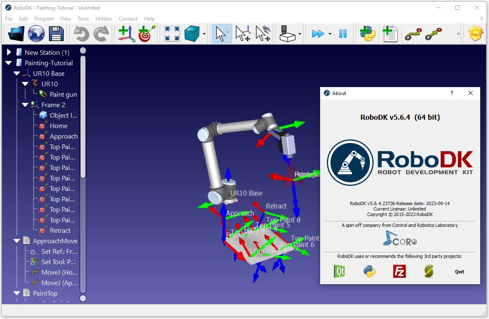Screen dimensions: 489x319
Task: Click the Retract label in 3D view
Action: [276, 206]
